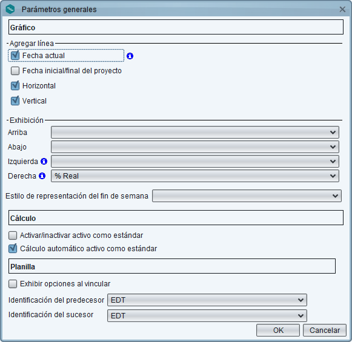
Task: Click the teal app icon in title bar
Action: pos(10,10)
